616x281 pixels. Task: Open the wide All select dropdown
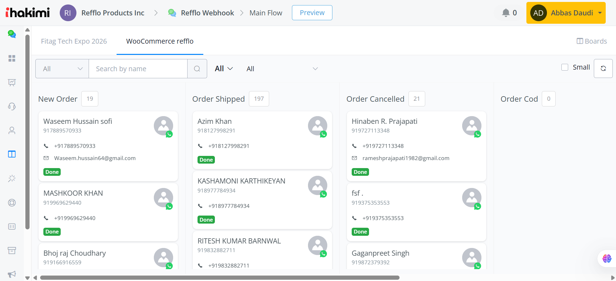[282, 69]
